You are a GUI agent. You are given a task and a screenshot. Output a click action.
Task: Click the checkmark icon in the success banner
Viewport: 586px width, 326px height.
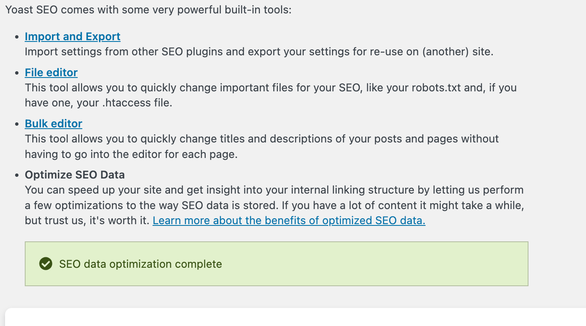[x=45, y=264]
